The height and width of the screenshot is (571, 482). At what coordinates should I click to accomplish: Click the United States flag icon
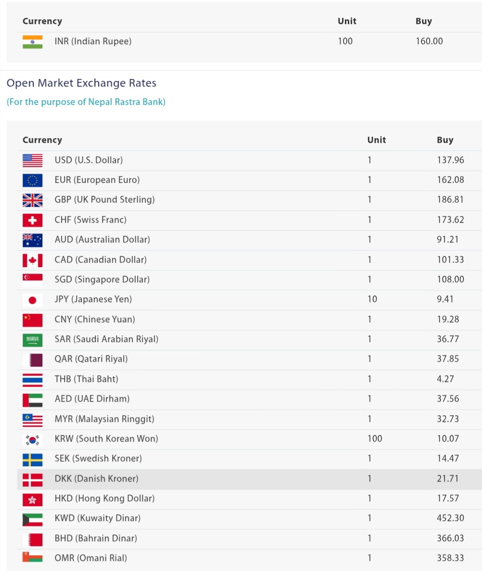click(32, 160)
